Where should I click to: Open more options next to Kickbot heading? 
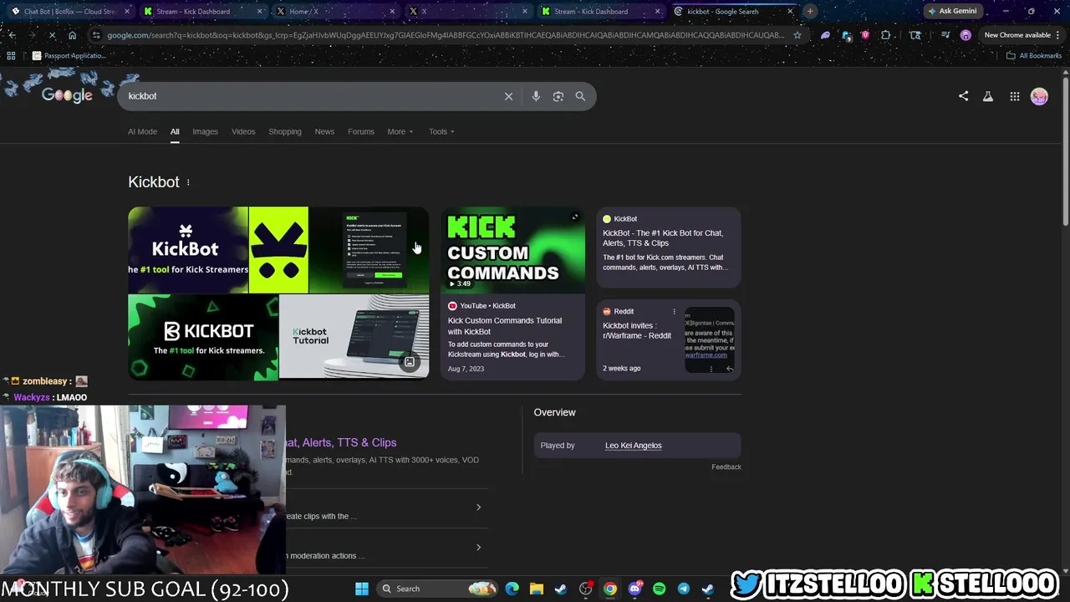pos(188,182)
